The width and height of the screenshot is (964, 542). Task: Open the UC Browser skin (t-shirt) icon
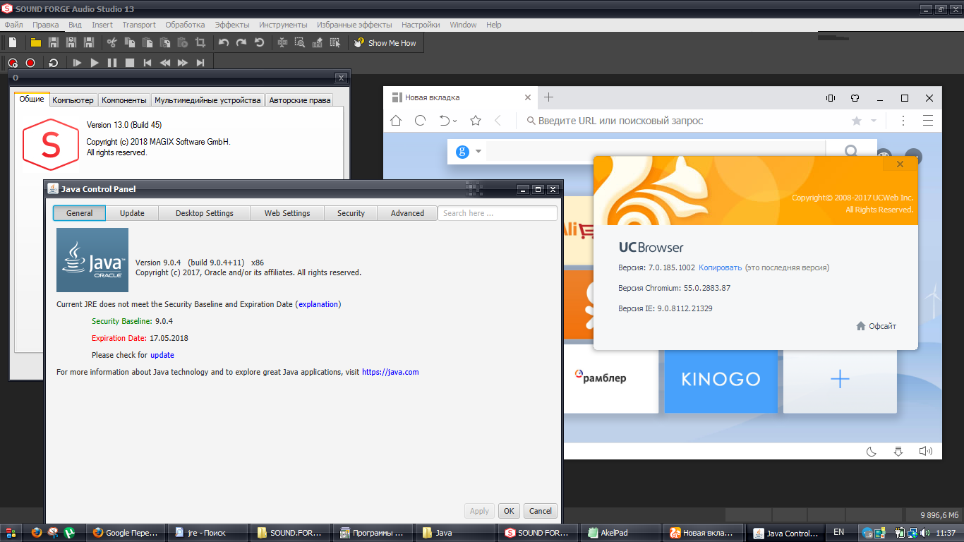[x=855, y=98]
